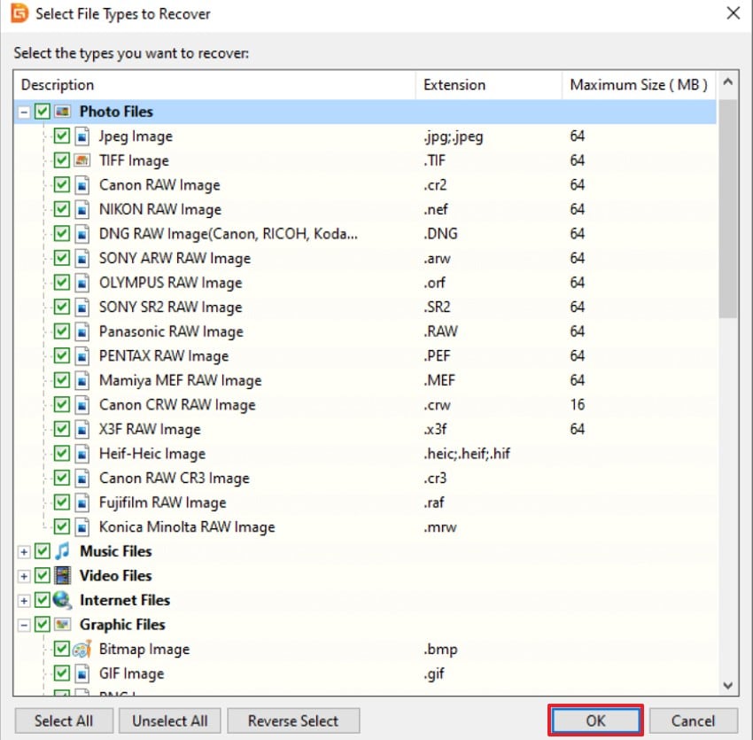This screenshot has height=740, width=753.
Task: Click the Reverse Select button
Action: 293,721
